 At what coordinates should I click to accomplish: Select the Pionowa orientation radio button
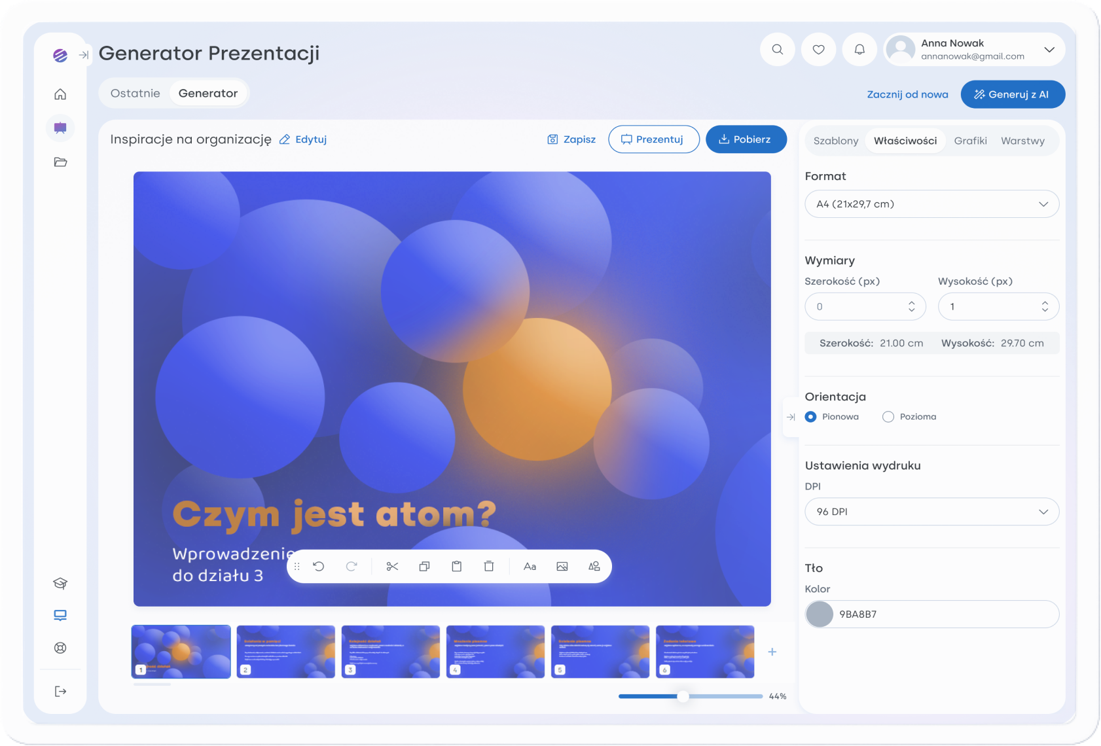tap(810, 417)
